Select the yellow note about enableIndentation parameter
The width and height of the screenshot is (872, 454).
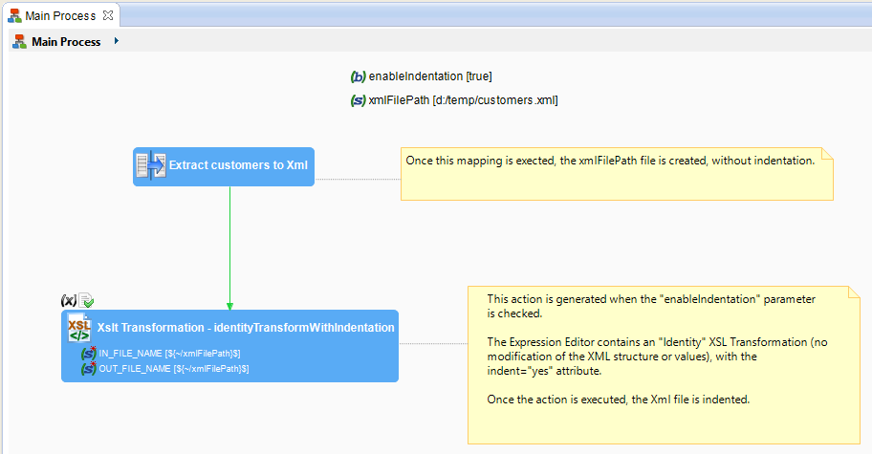(658, 364)
